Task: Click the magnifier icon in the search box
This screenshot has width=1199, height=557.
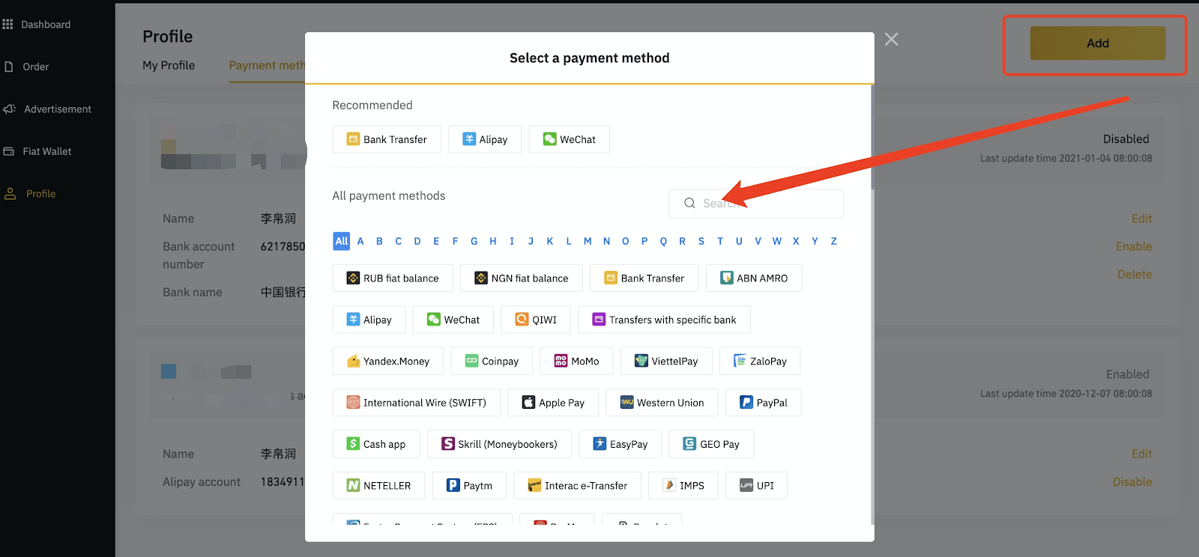Action: 689,204
